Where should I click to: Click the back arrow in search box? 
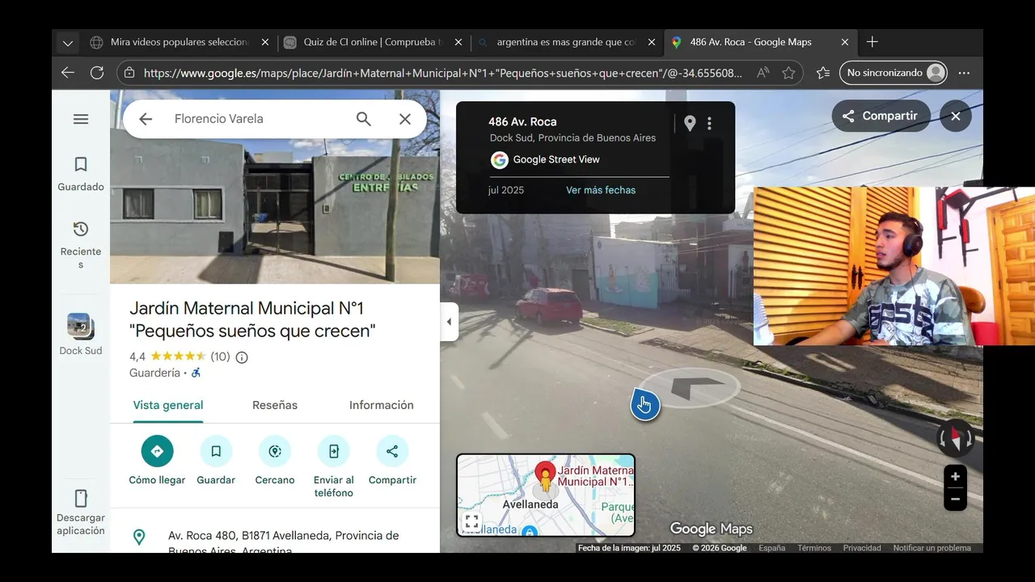click(146, 119)
